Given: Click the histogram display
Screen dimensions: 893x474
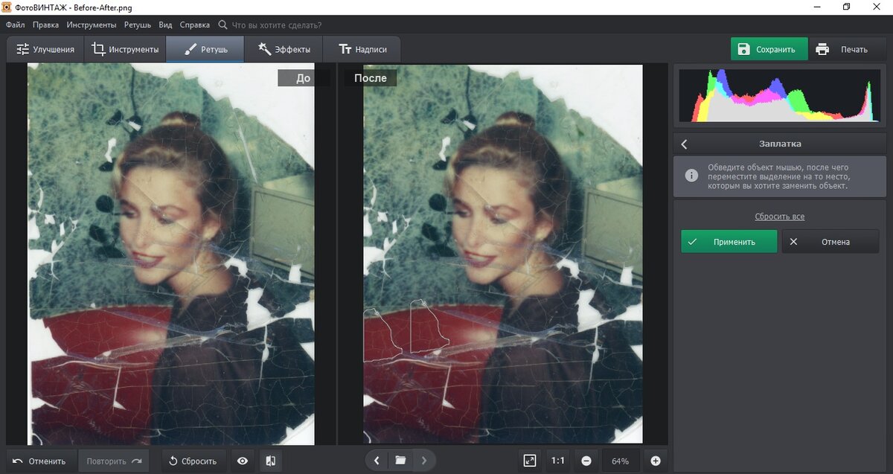Looking at the screenshot, I should click(779, 95).
